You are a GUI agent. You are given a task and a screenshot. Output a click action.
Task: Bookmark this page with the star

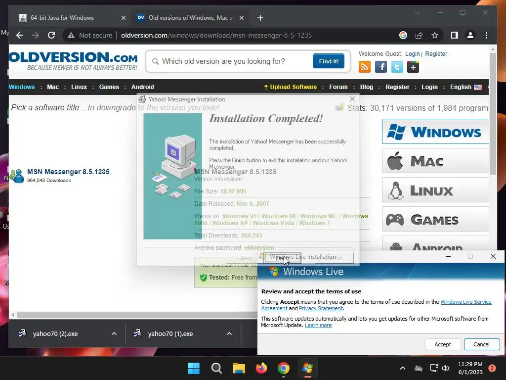435,35
